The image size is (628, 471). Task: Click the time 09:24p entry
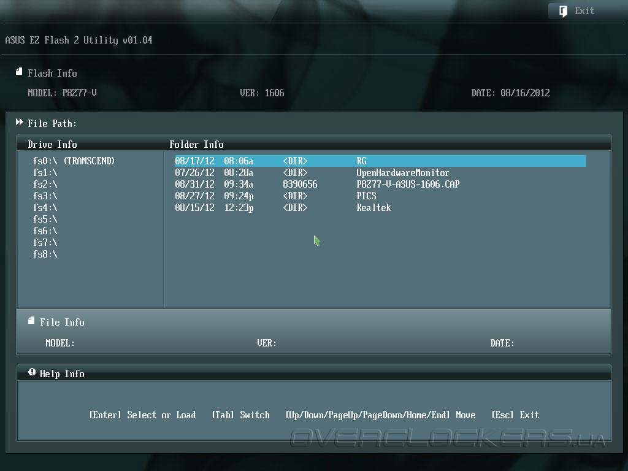coord(239,196)
